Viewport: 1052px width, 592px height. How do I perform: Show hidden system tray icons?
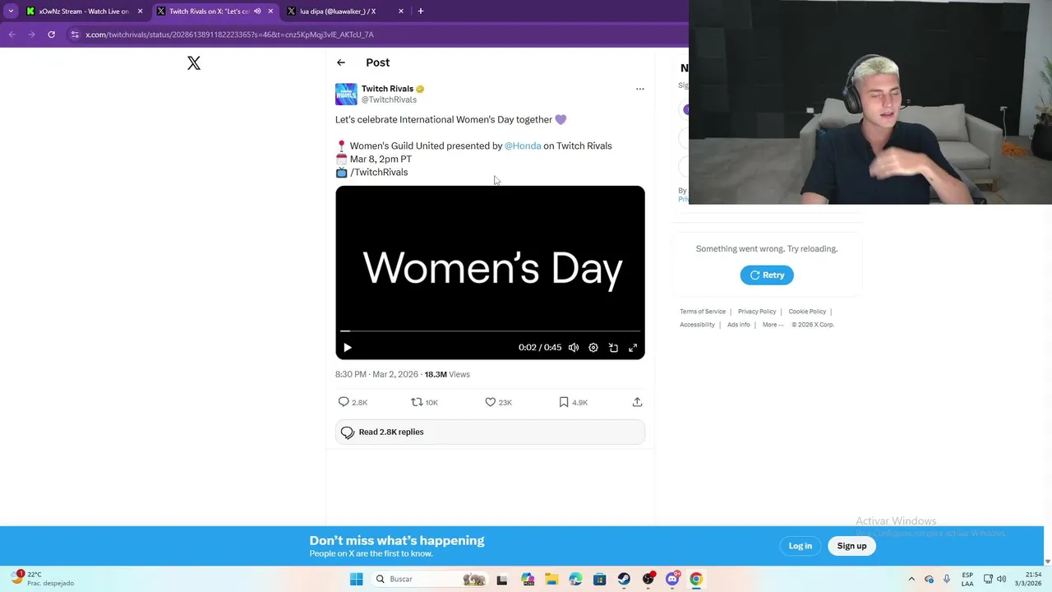click(911, 579)
